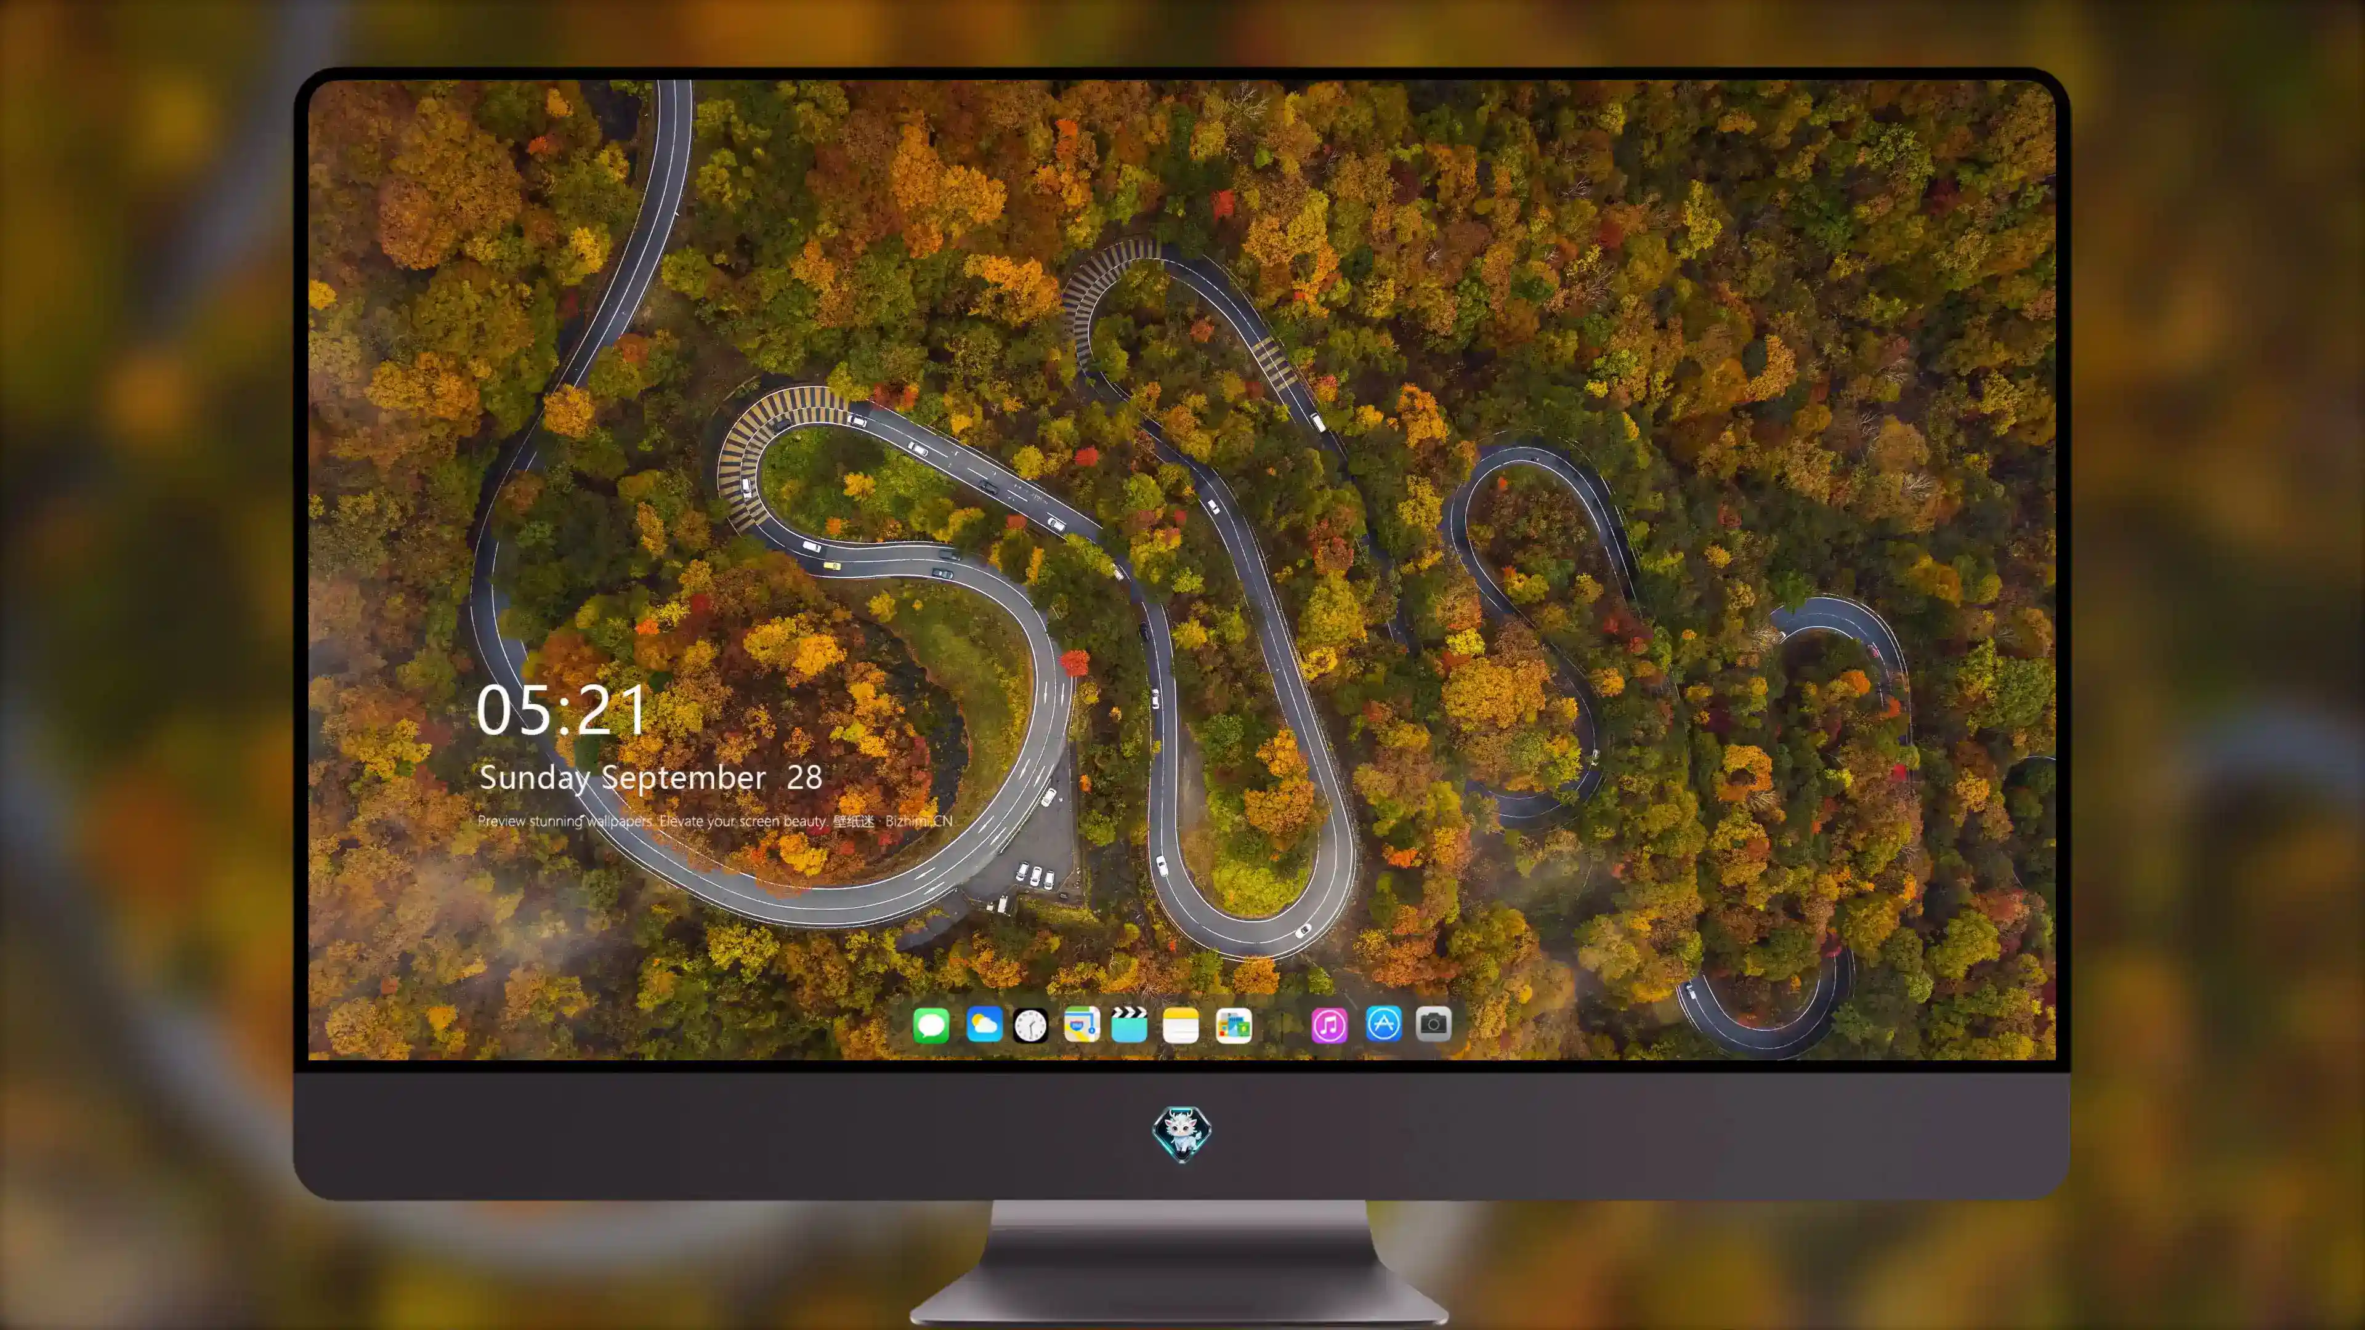2365x1330 pixels.
Task: Launch the Weather app from the dock
Action: [984, 1025]
